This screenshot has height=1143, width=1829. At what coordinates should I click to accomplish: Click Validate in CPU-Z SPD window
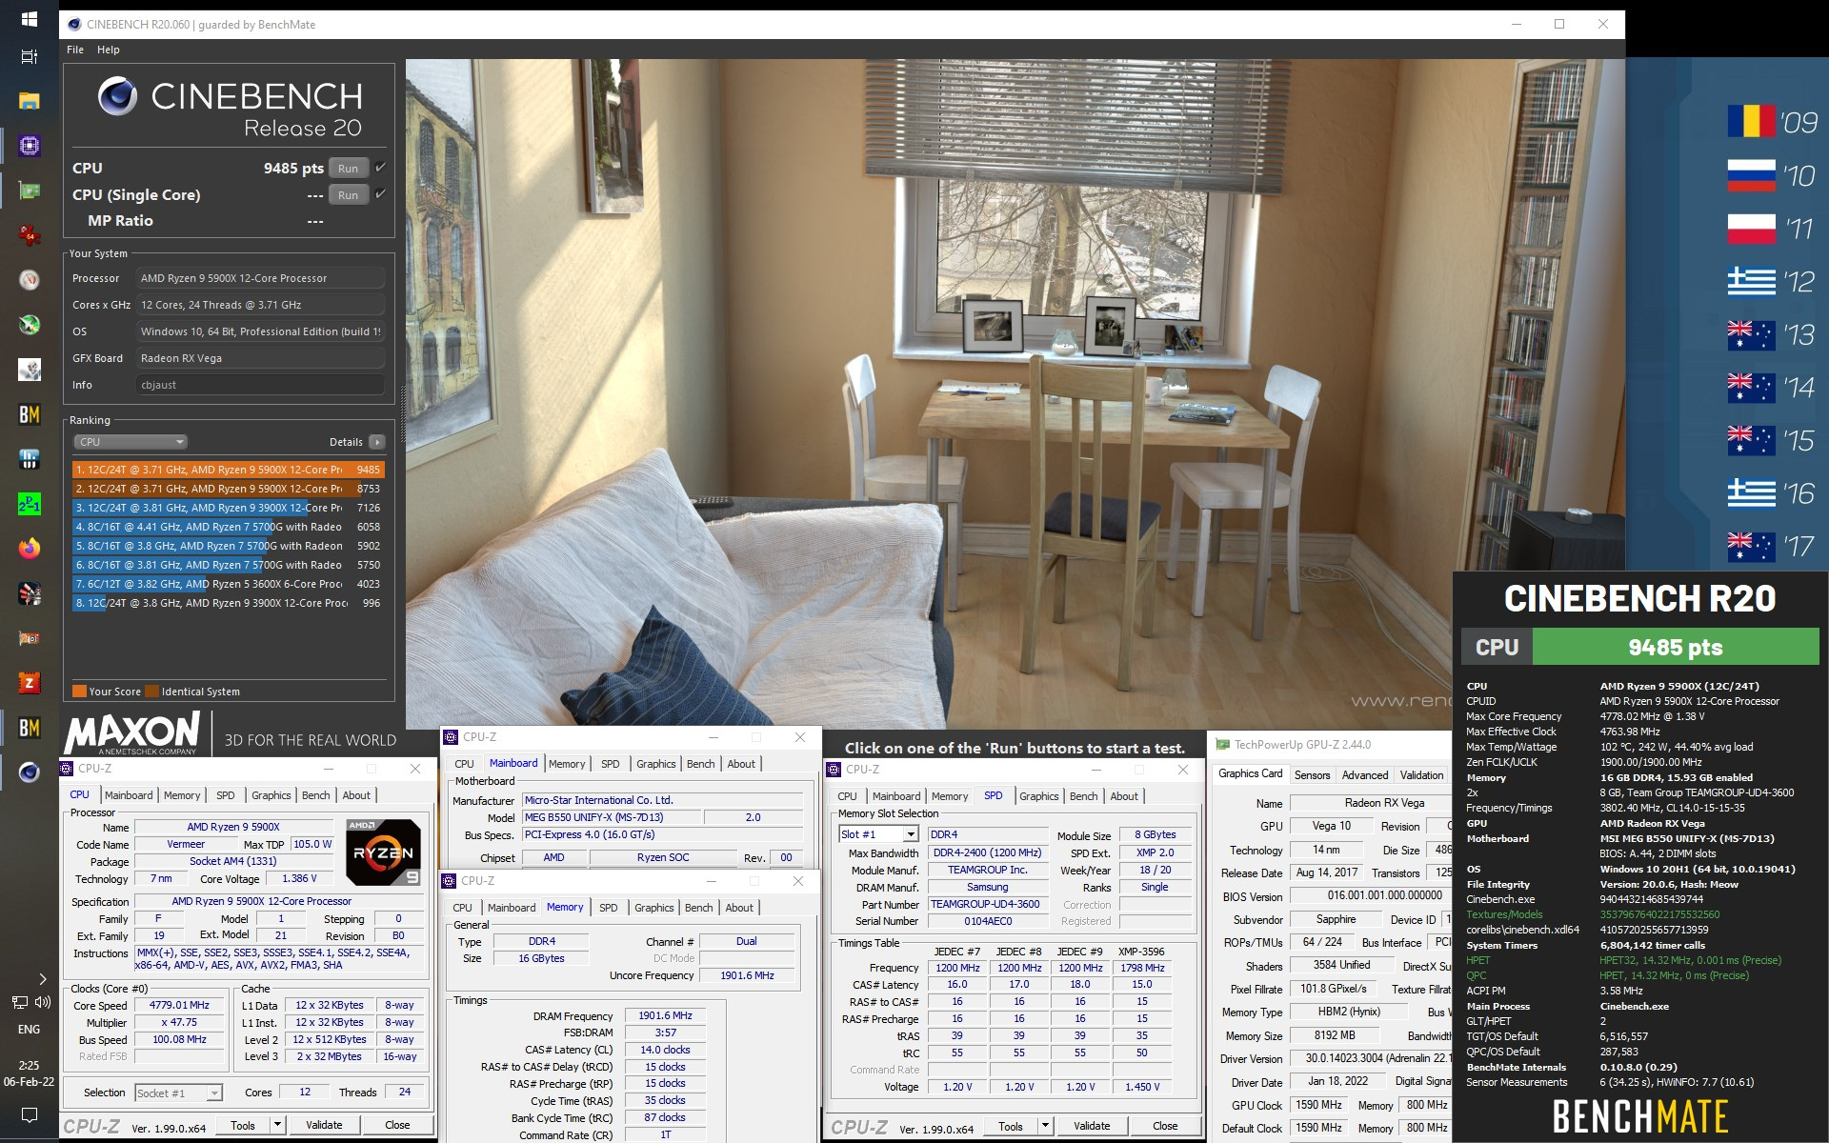[x=1092, y=1126]
